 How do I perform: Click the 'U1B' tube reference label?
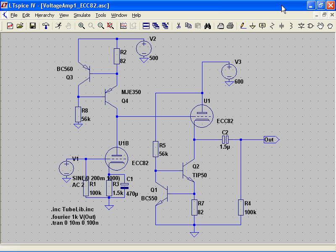[123, 143]
